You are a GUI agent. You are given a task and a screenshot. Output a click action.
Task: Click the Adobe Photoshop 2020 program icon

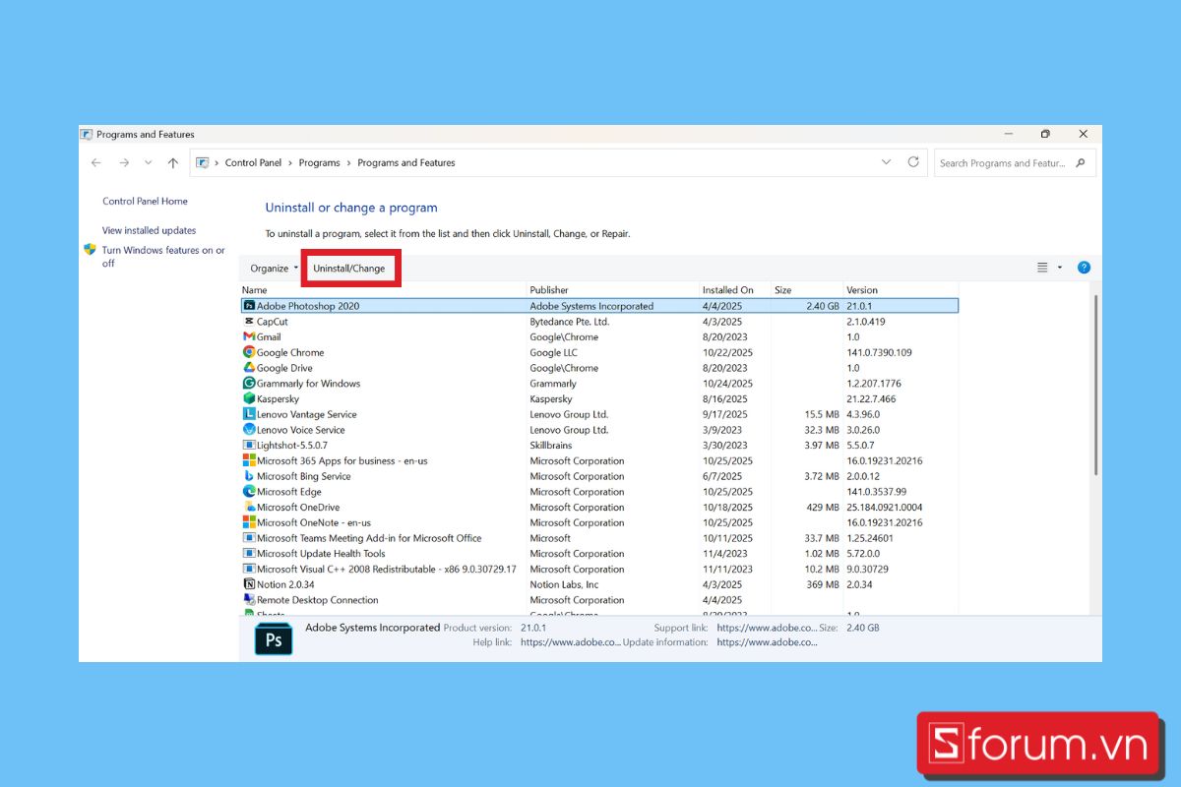point(249,306)
